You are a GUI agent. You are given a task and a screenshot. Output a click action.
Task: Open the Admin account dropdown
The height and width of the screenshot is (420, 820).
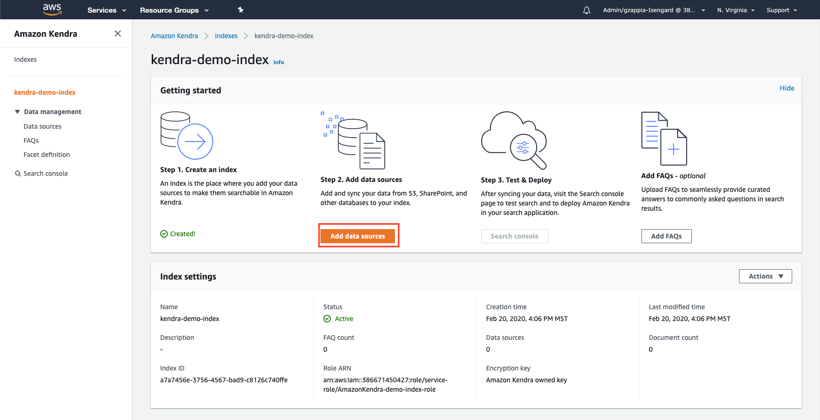(x=654, y=10)
